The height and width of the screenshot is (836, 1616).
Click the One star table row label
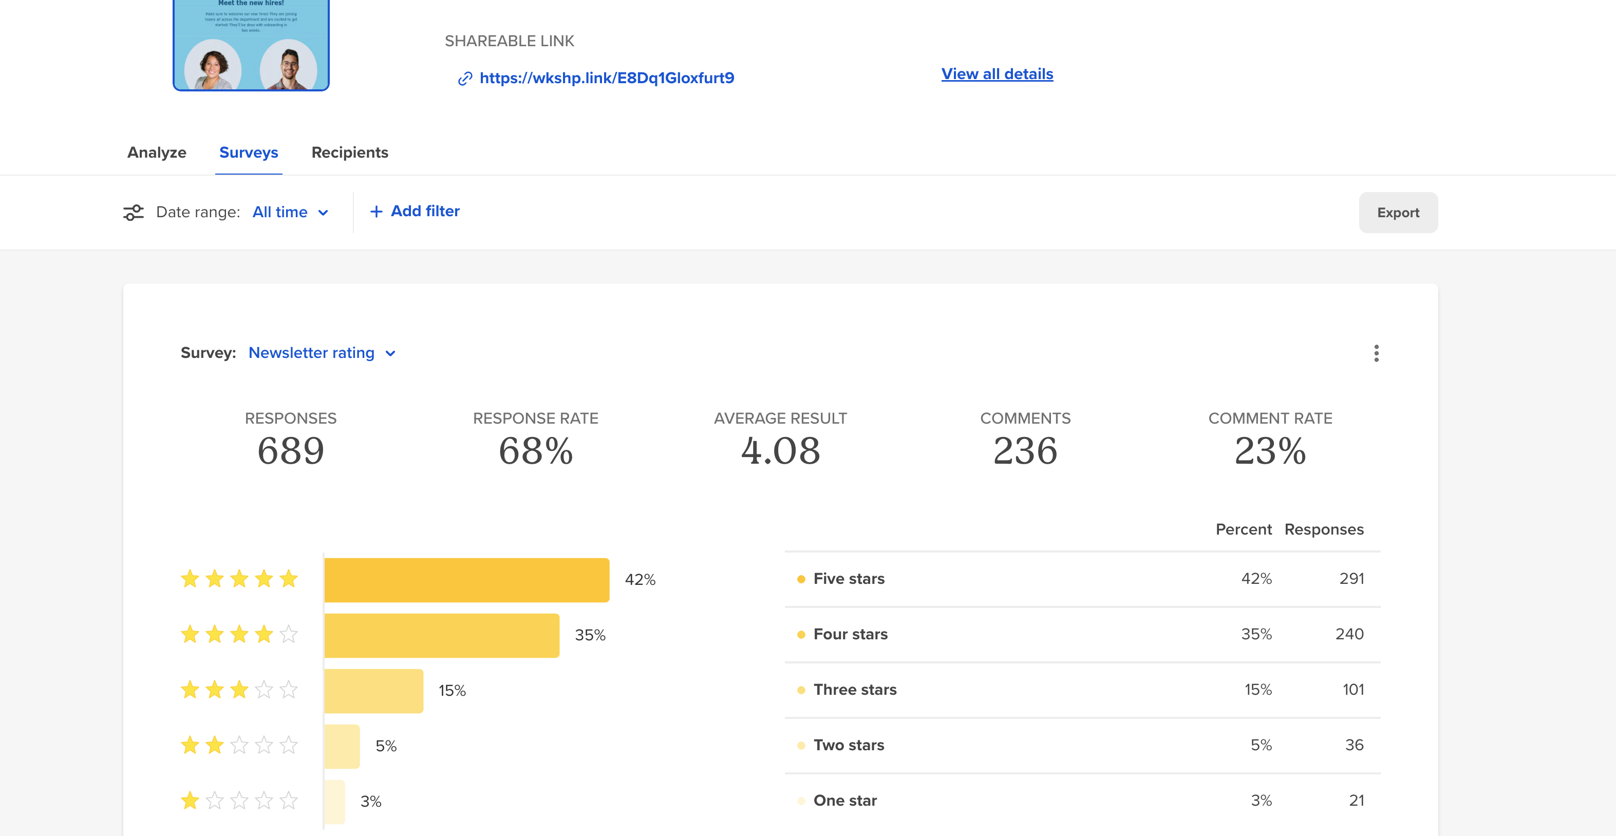tap(845, 800)
